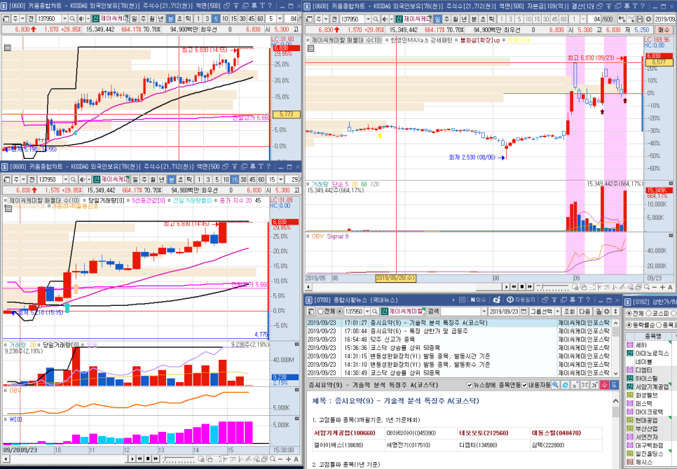Click the 검색 keyword input field in the news window
Image resolution: width=677 pixels, height=469 pixels.
460,311
